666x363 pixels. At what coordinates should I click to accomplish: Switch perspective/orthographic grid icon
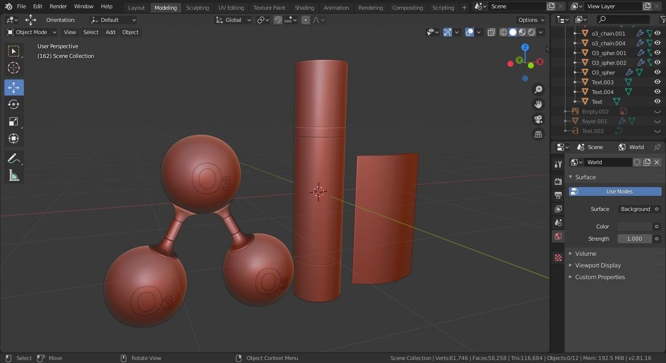coord(538,134)
